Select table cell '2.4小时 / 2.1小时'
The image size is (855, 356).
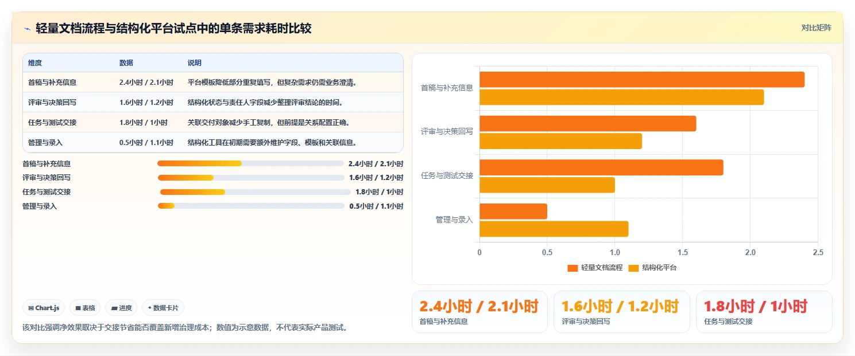click(x=146, y=83)
